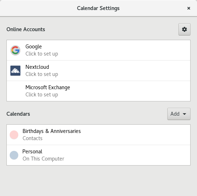Click the "Contacts" subtitle text
The width and height of the screenshot is (197, 196).
[33, 138]
